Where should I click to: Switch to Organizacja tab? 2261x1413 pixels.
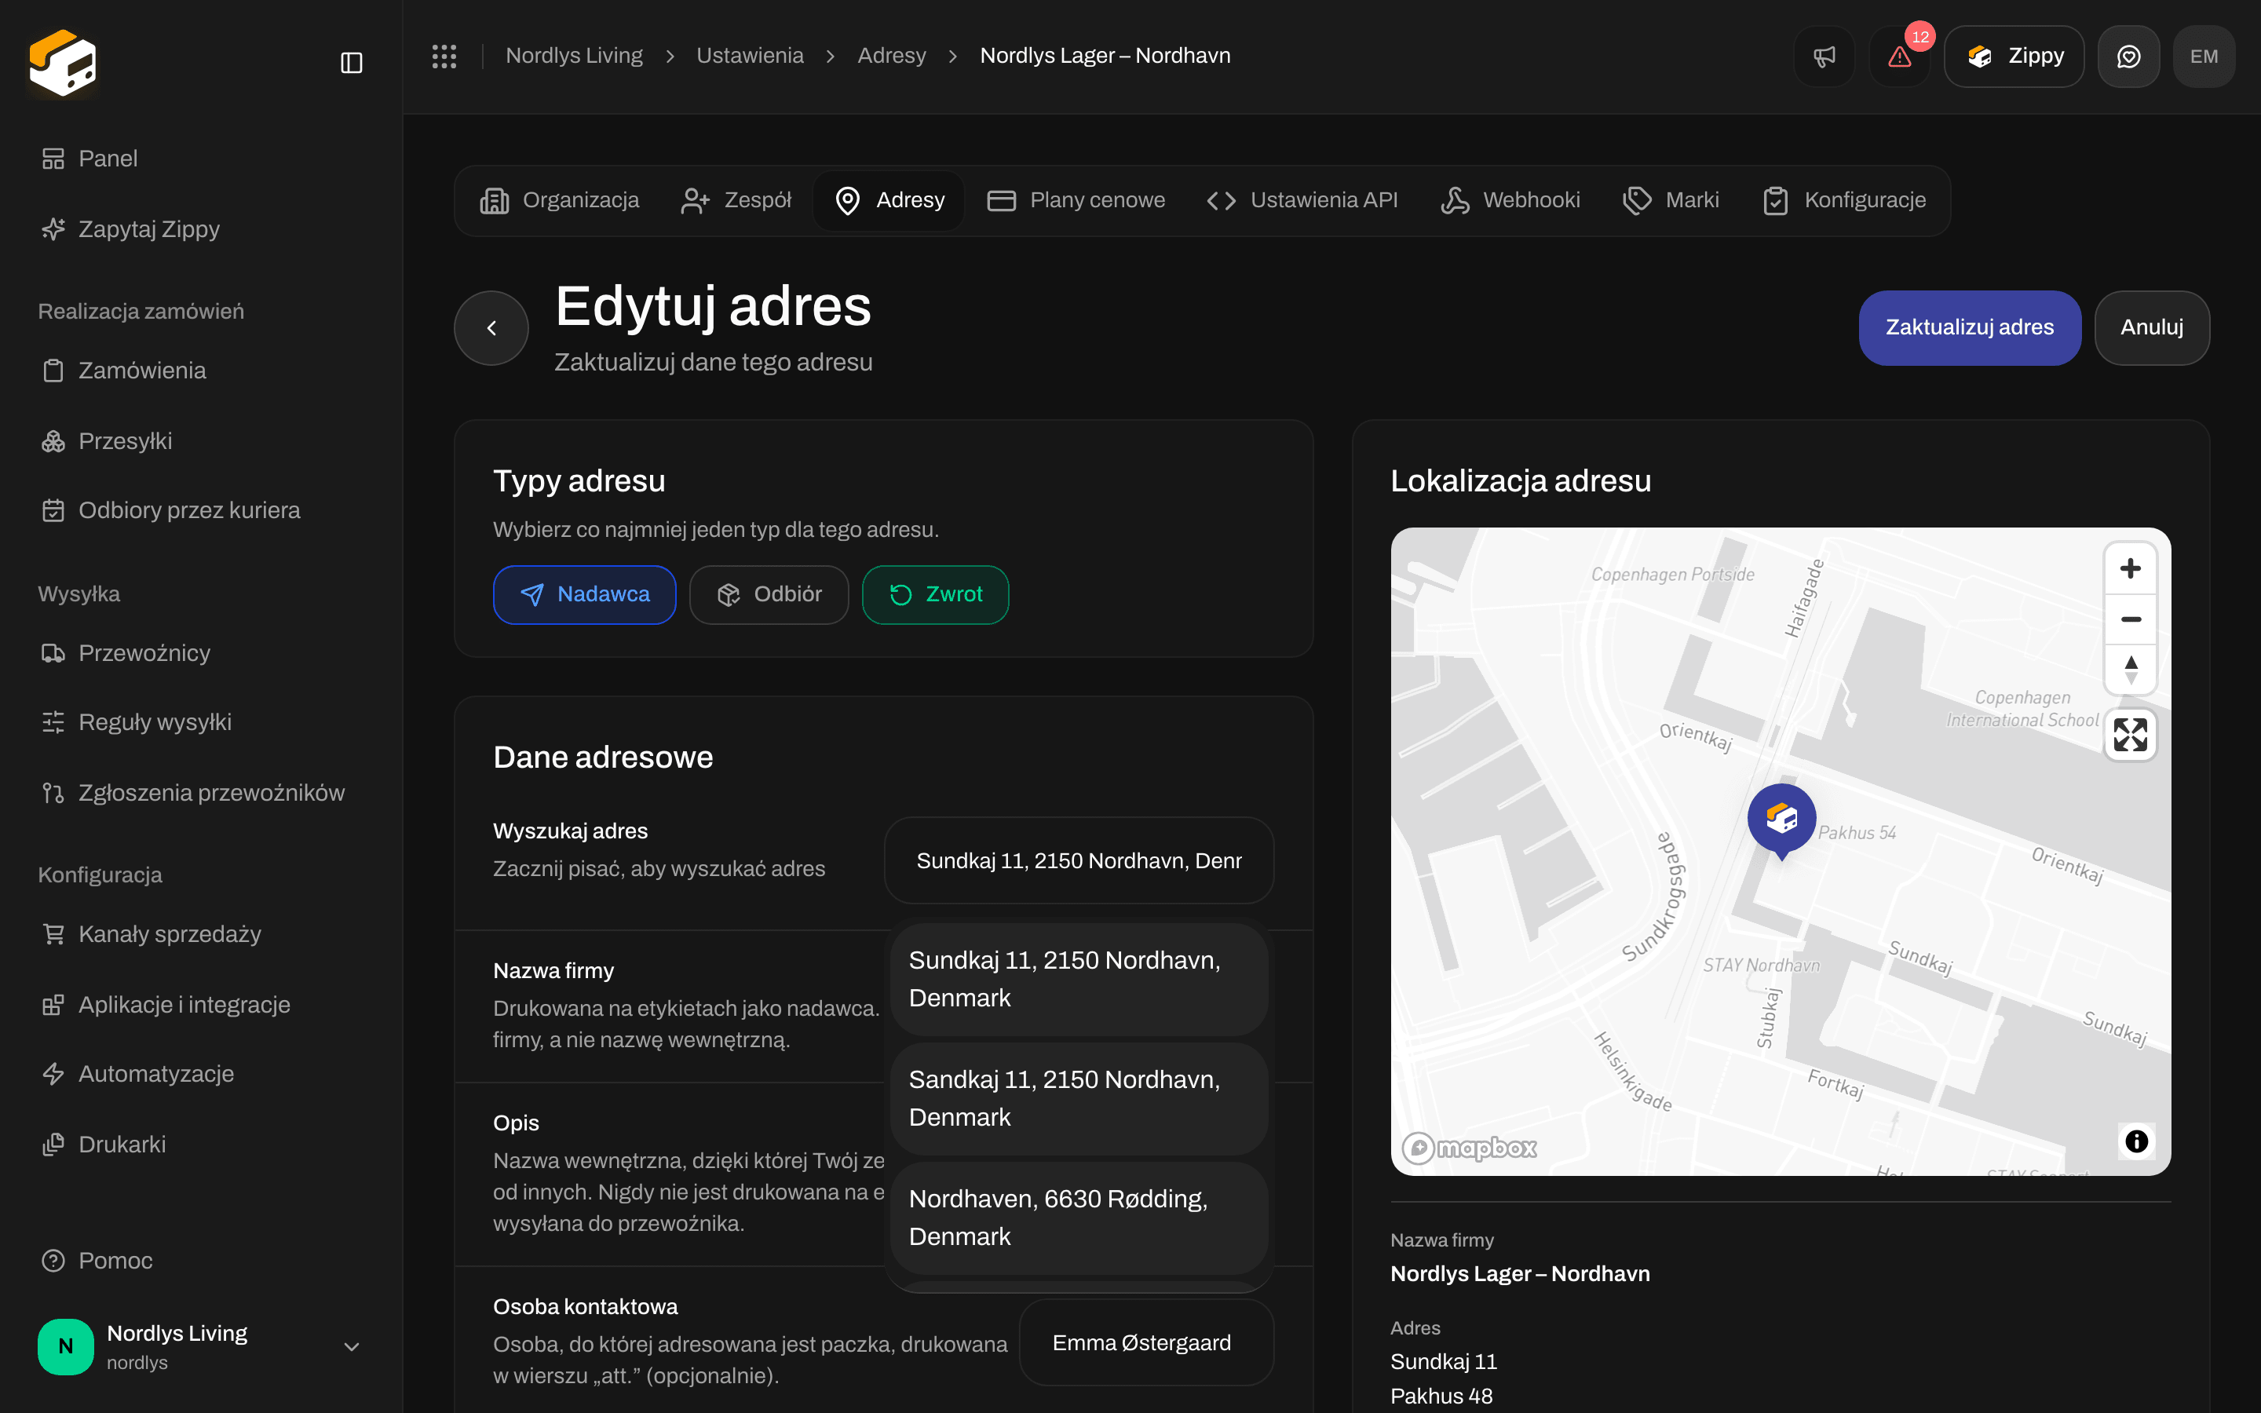pyautogui.click(x=560, y=200)
